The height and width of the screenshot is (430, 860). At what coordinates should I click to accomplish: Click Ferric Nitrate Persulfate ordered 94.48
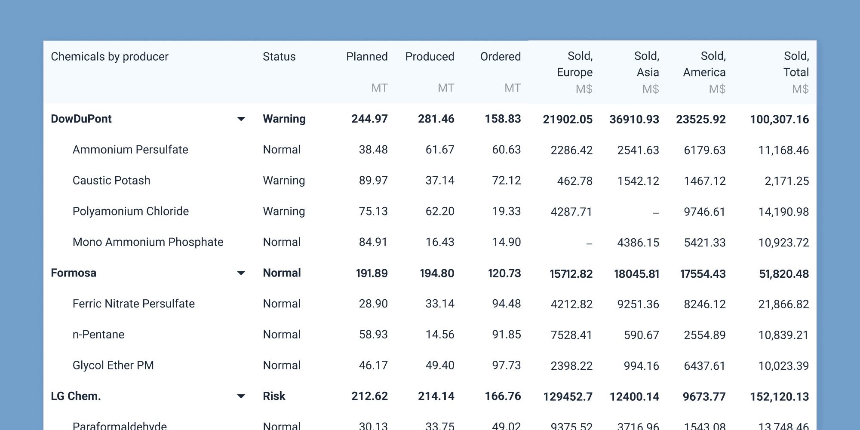point(507,304)
